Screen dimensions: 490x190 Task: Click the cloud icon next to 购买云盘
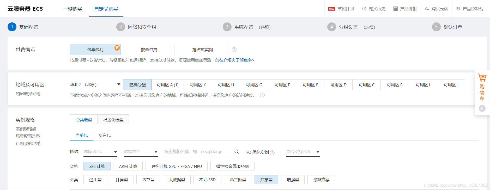click(427, 9)
